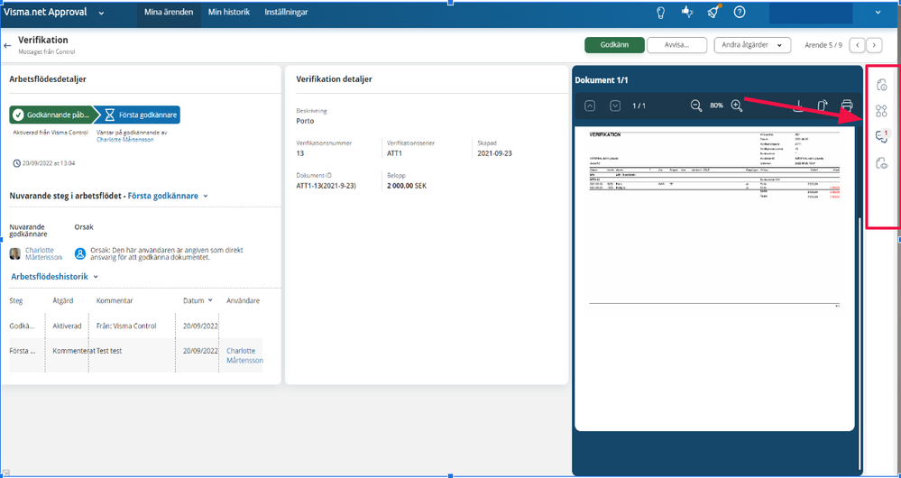This screenshot has width=901, height=478.
Task: Open the Inställningar tab
Action: pyautogui.click(x=286, y=12)
